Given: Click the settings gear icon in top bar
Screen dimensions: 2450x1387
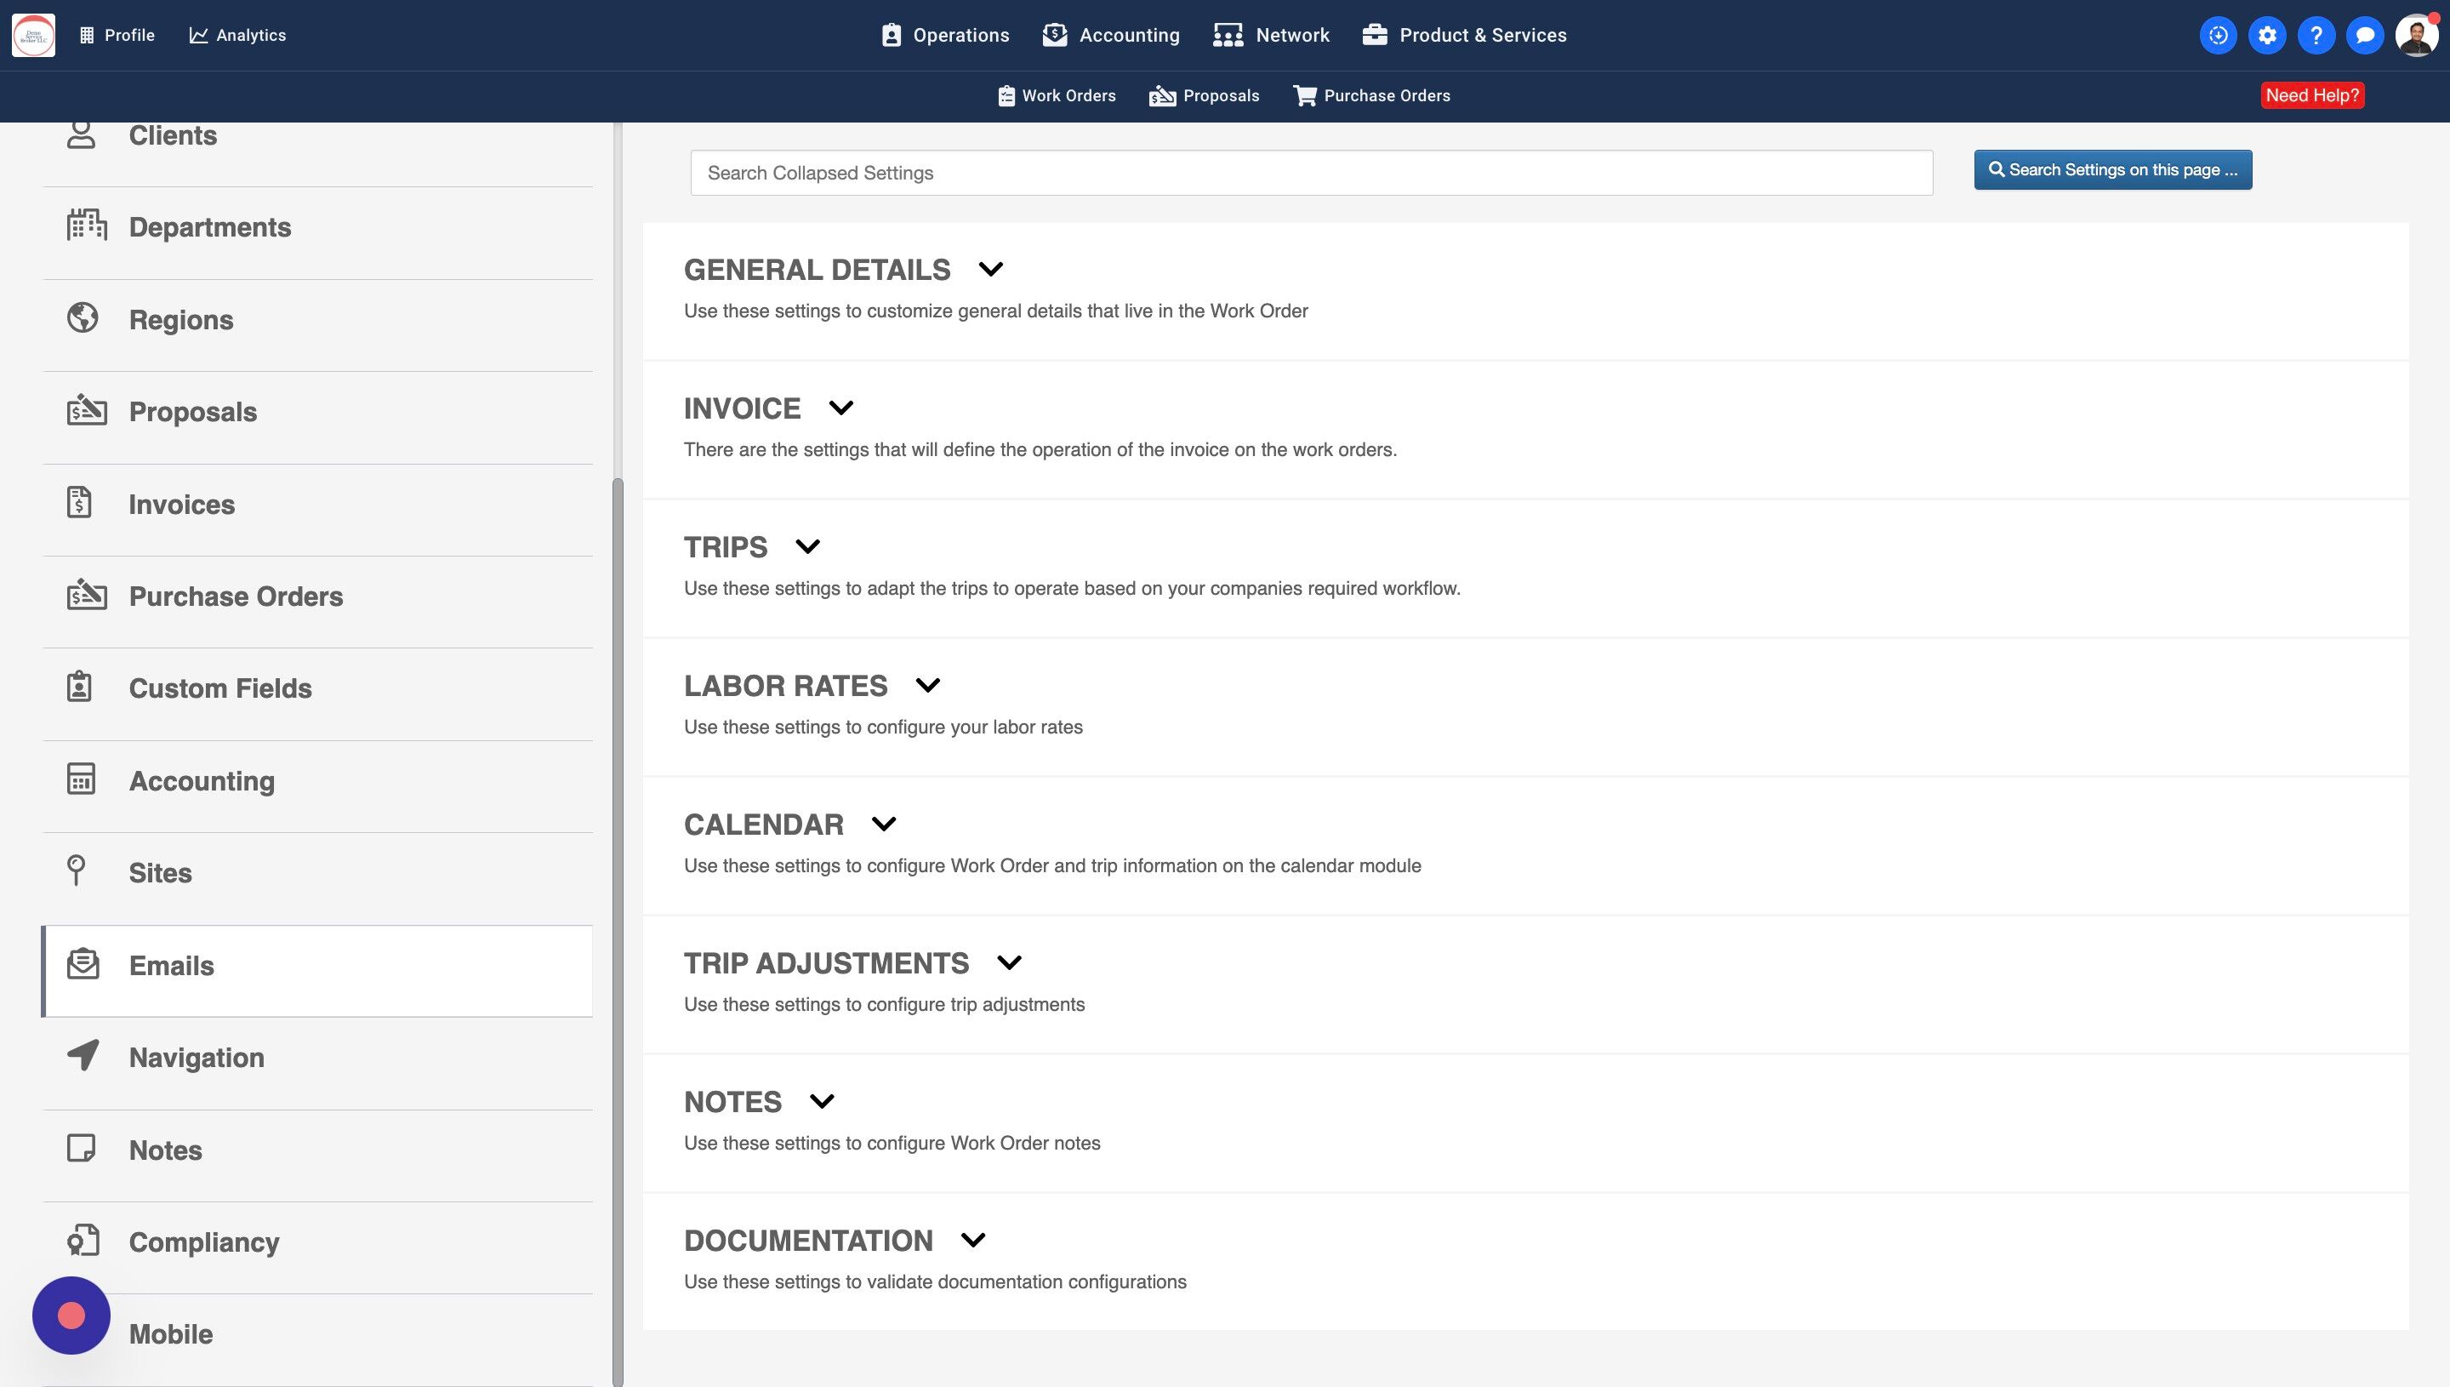Looking at the screenshot, I should point(2267,35).
